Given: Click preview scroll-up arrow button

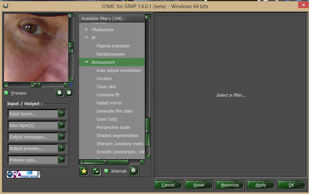Looking at the screenshot, I should pyautogui.click(x=71, y=15).
